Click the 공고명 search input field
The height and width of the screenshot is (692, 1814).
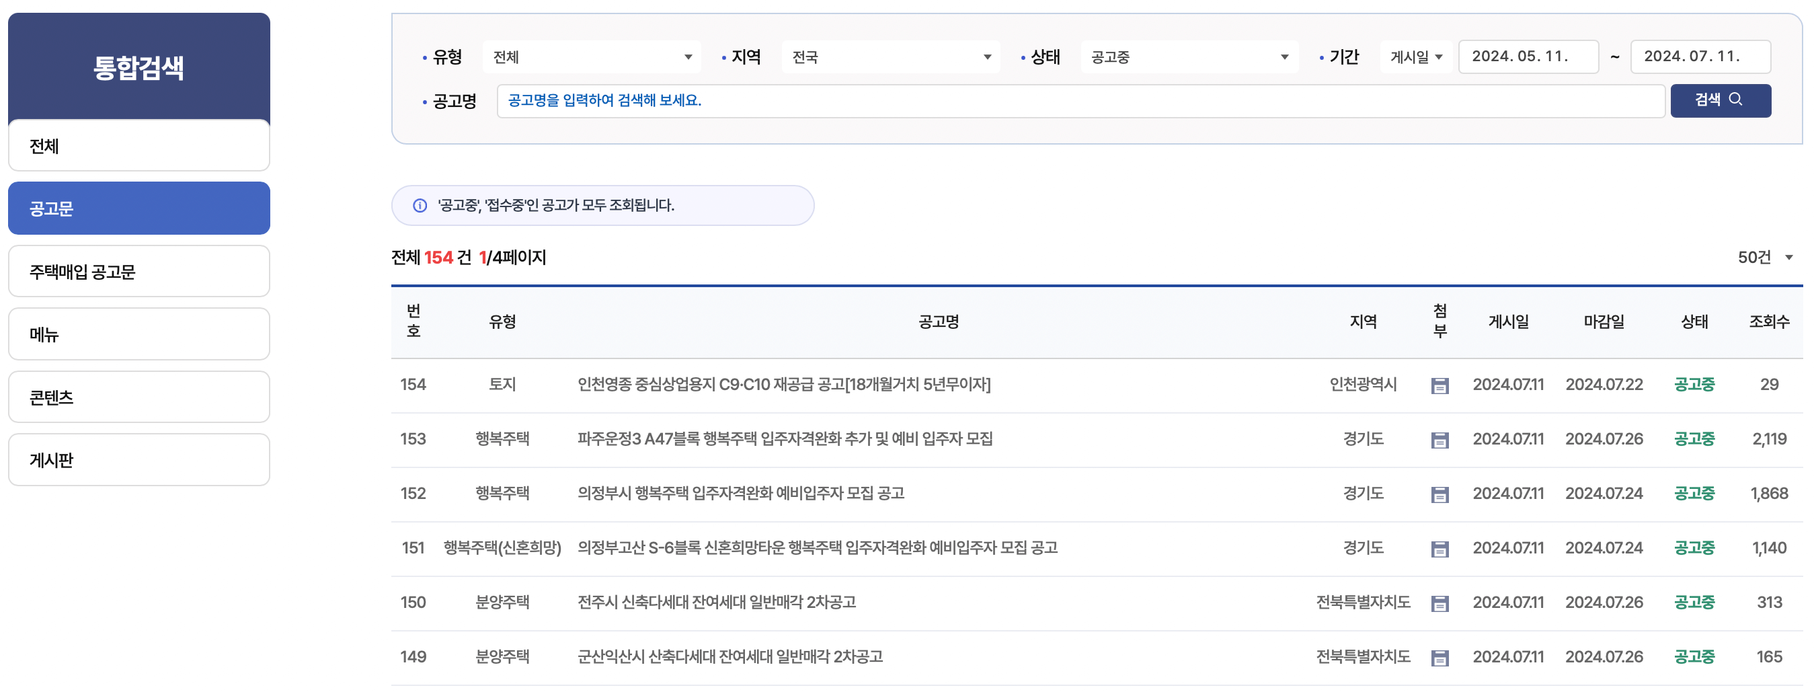tap(1077, 100)
